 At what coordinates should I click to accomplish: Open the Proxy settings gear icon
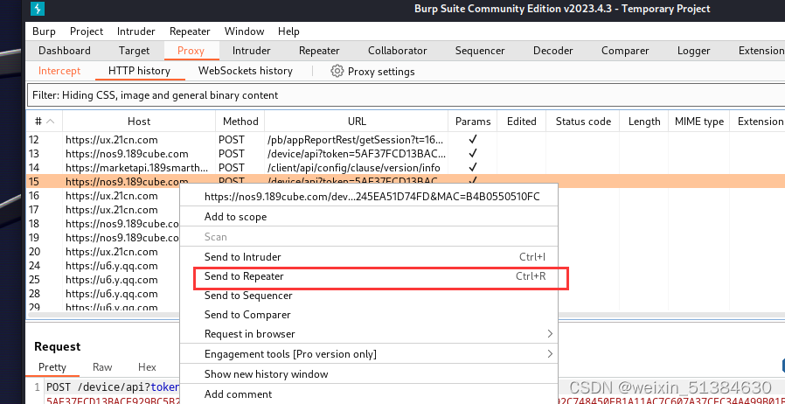(337, 71)
